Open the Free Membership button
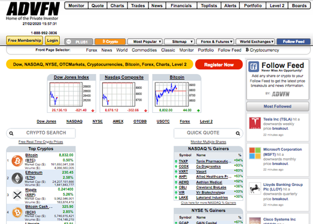This screenshot has height=224, width=313. pos(25,41)
